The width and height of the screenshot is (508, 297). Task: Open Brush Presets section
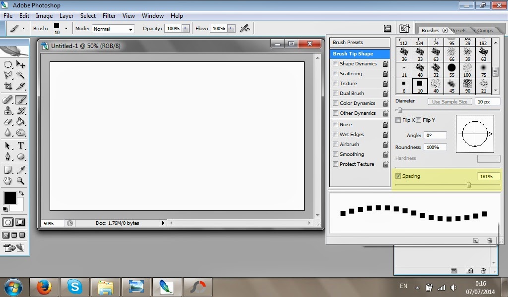click(360, 43)
